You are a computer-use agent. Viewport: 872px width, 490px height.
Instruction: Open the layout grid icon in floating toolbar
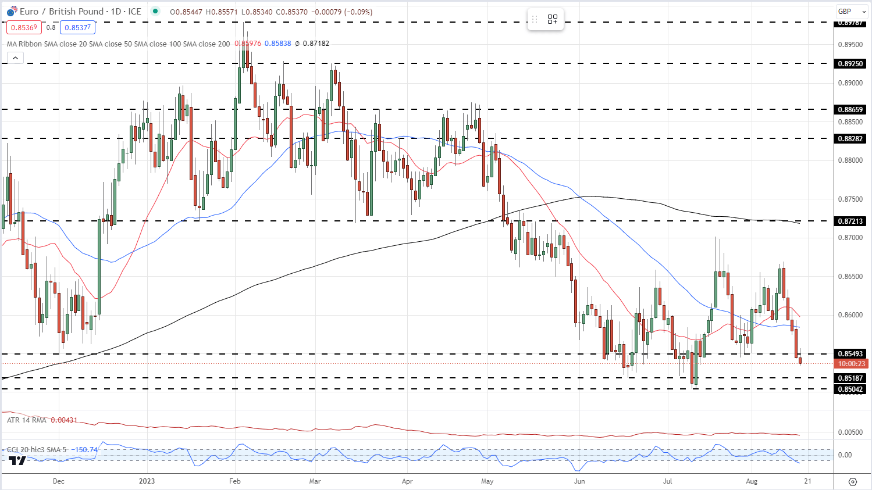553,19
